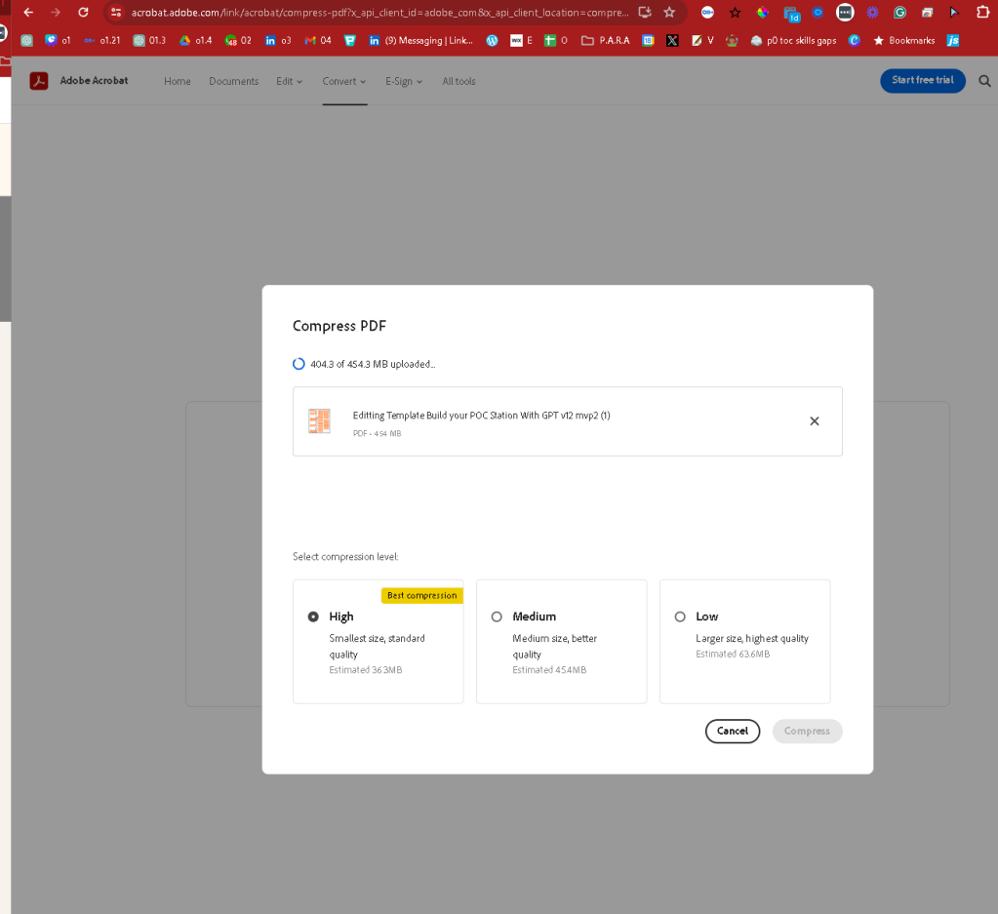This screenshot has height=914, width=998.
Task: Open the Bookmarks star folder
Action: pyautogui.click(x=903, y=40)
